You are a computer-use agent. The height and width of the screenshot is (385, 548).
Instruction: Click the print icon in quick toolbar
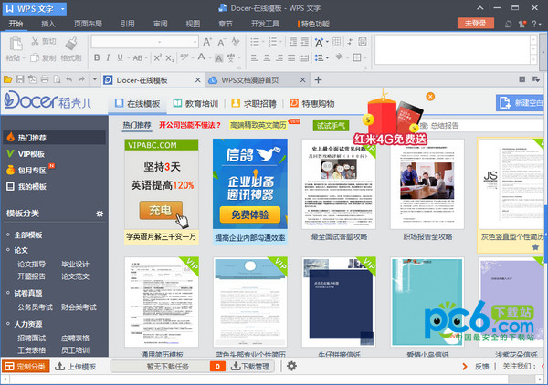pyautogui.click(x=45, y=79)
